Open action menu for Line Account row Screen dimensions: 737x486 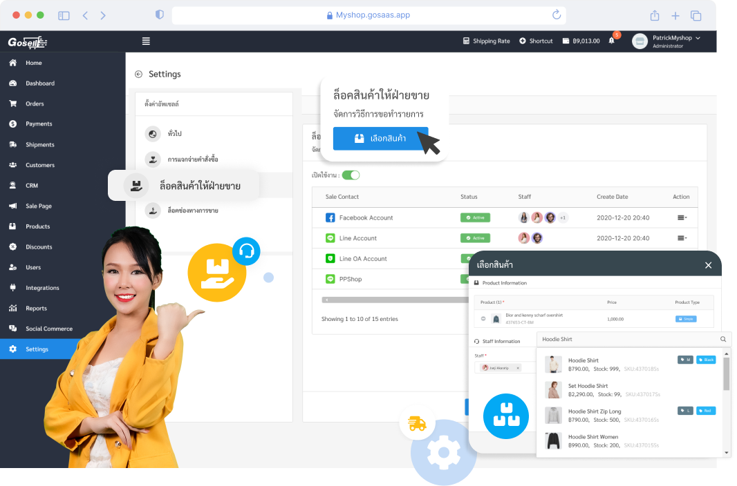click(x=682, y=238)
